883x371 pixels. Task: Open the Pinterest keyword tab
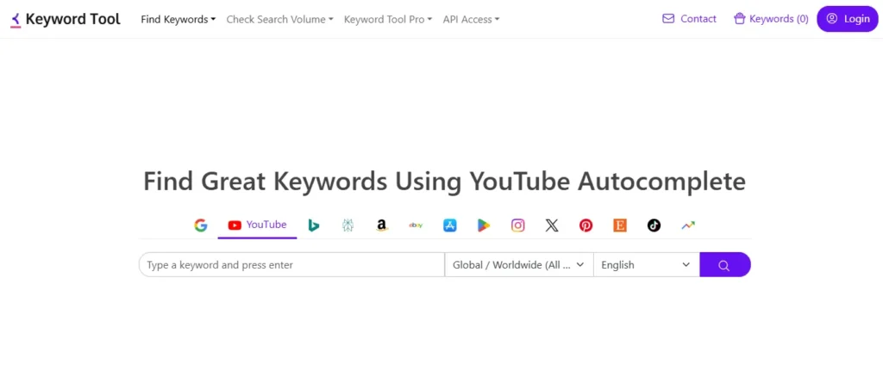point(586,226)
